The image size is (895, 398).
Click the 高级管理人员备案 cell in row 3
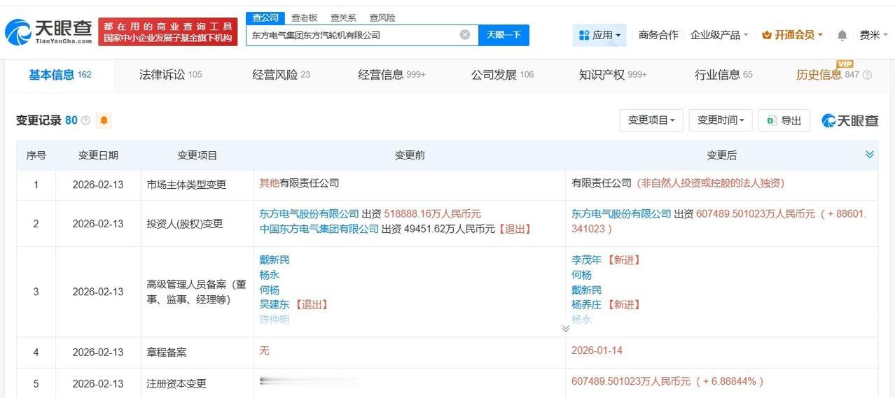pos(197,292)
